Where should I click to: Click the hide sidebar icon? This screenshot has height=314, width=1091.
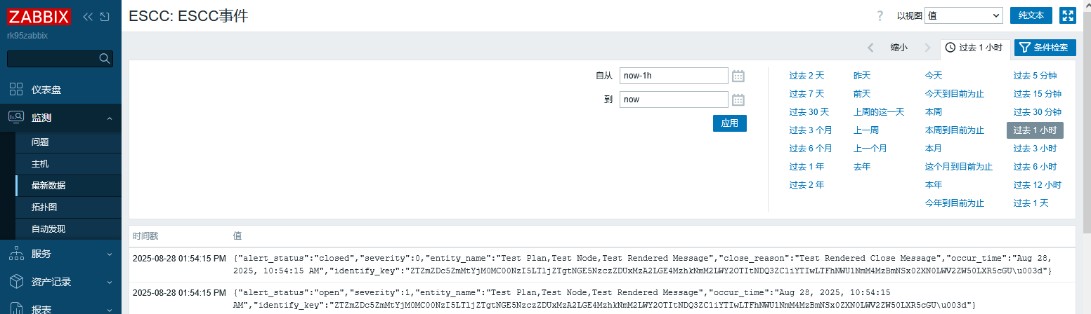pyautogui.click(x=105, y=17)
